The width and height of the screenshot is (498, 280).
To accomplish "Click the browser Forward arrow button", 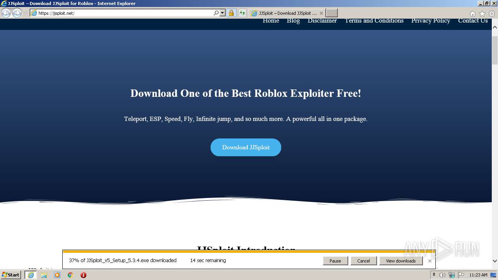I will click(x=17, y=13).
